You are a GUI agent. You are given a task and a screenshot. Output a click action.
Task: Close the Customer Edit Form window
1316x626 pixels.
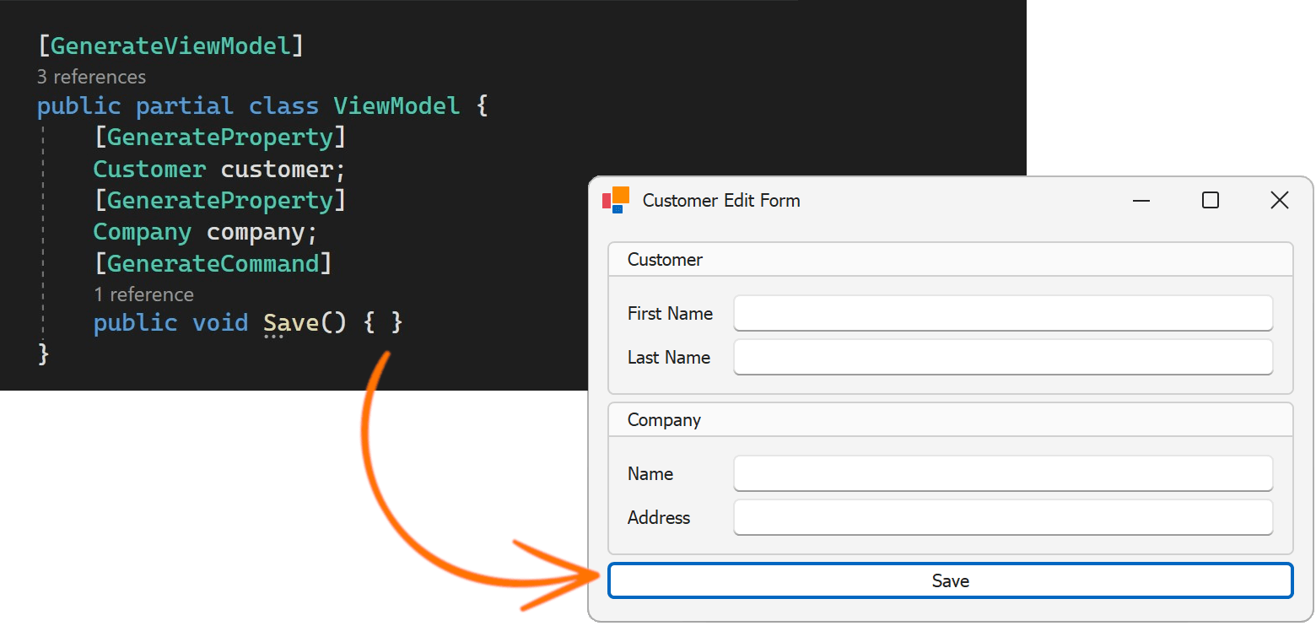[x=1279, y=201]
